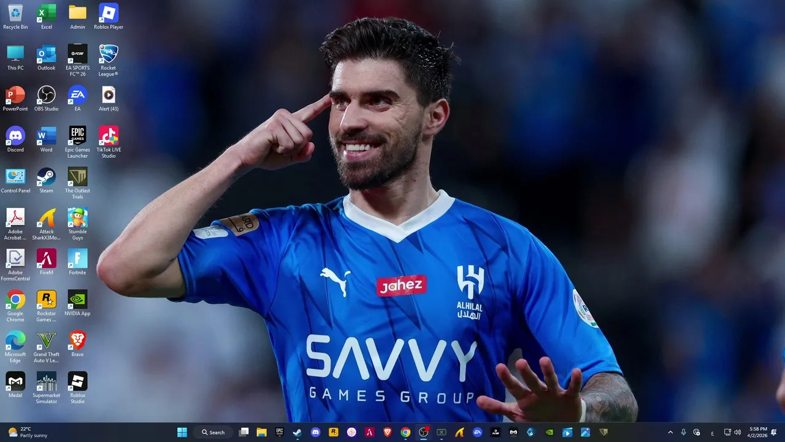Select the Rocket League desktop shortcut
Image resolution: width=785 pixels, height=442 pixels.
coord(109,60)
